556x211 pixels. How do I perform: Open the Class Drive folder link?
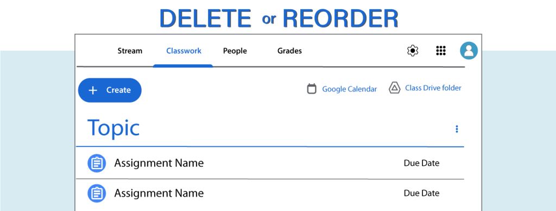click(x=433, y=88)
